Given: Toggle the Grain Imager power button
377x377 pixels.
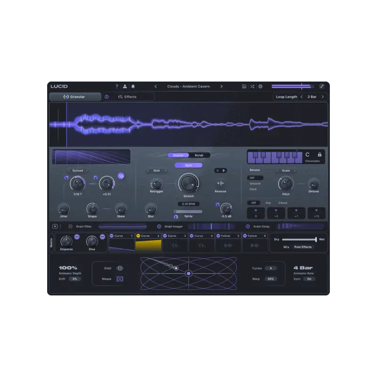Looking at the screenshot, I should tap(159, 226).
